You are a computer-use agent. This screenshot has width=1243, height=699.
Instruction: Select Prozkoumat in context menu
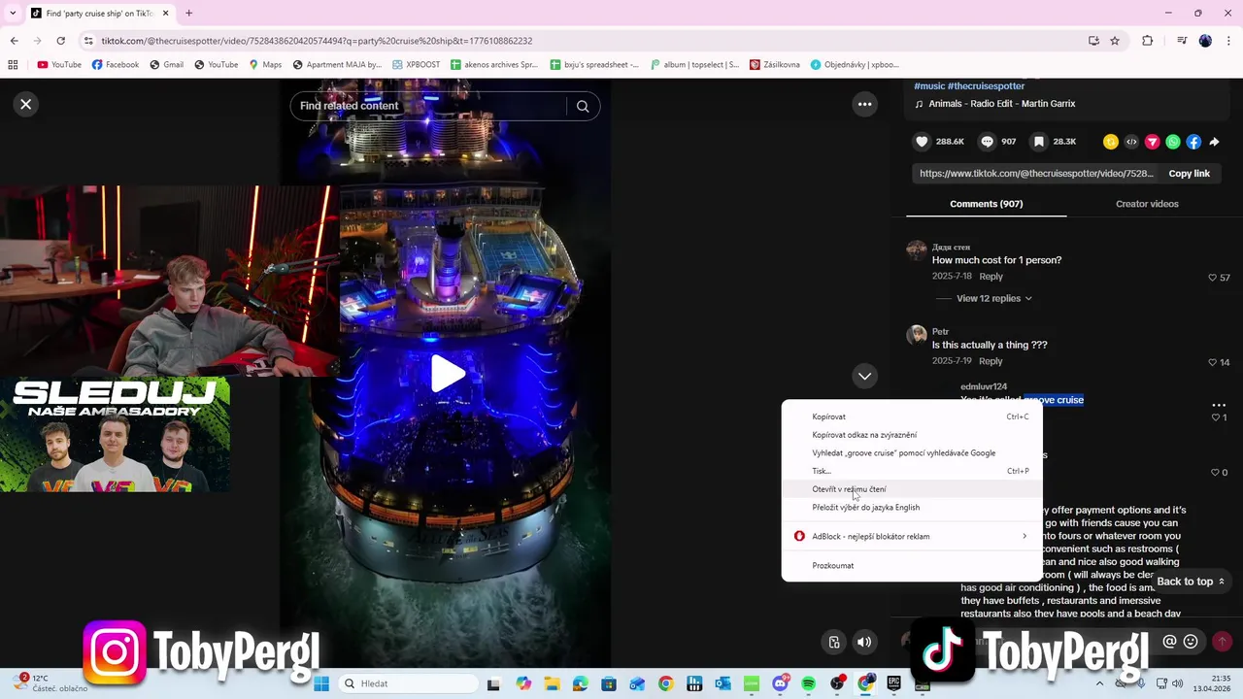(x=912, y=565)
